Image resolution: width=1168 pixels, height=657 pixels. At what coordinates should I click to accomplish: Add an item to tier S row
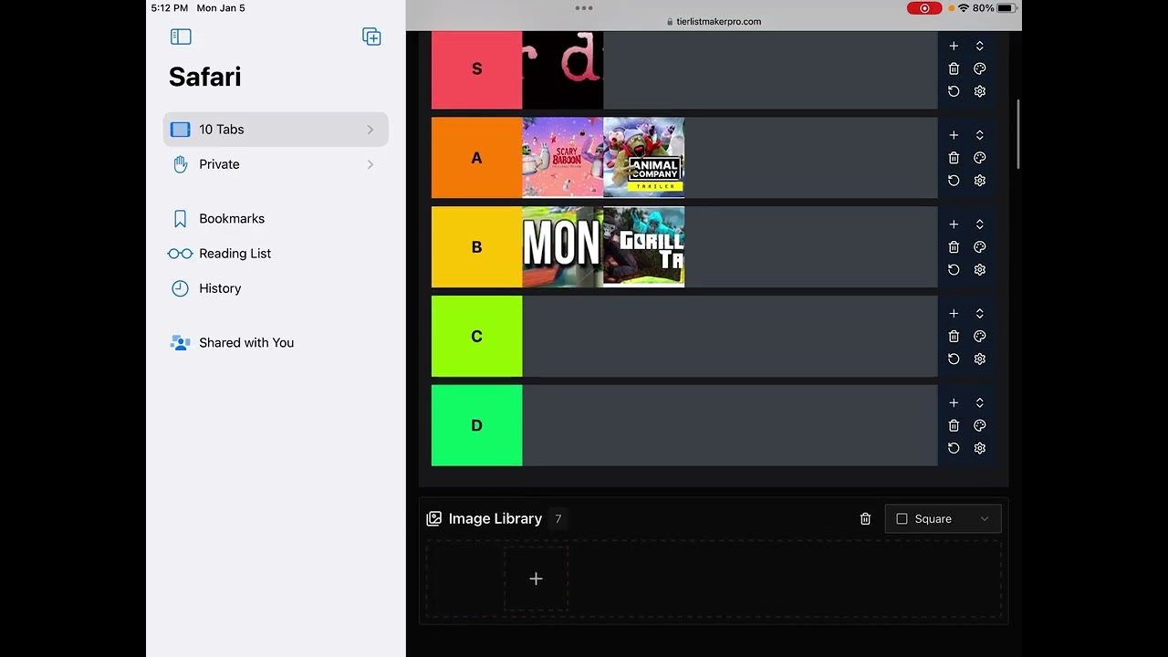pyautogui.click(x=954, y=46)
